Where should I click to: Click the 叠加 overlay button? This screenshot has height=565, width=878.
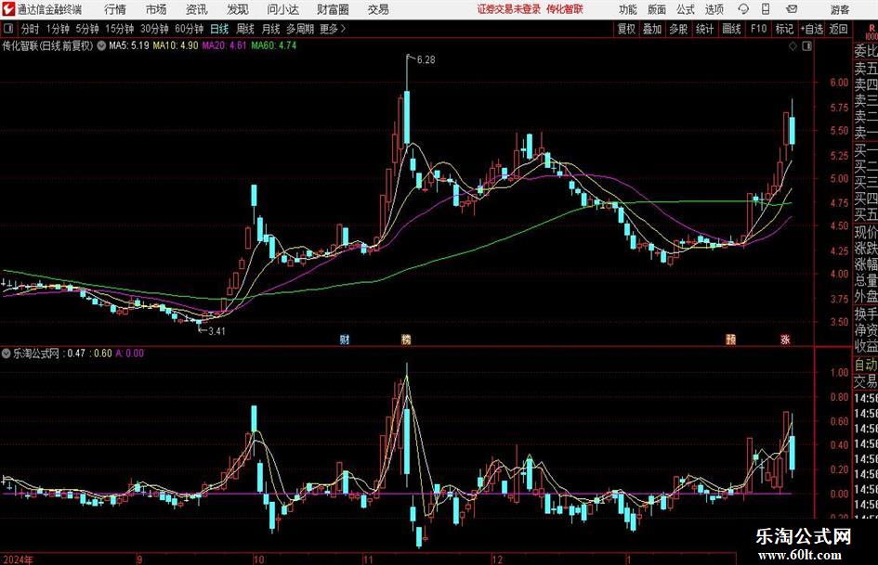coord(652,29)
